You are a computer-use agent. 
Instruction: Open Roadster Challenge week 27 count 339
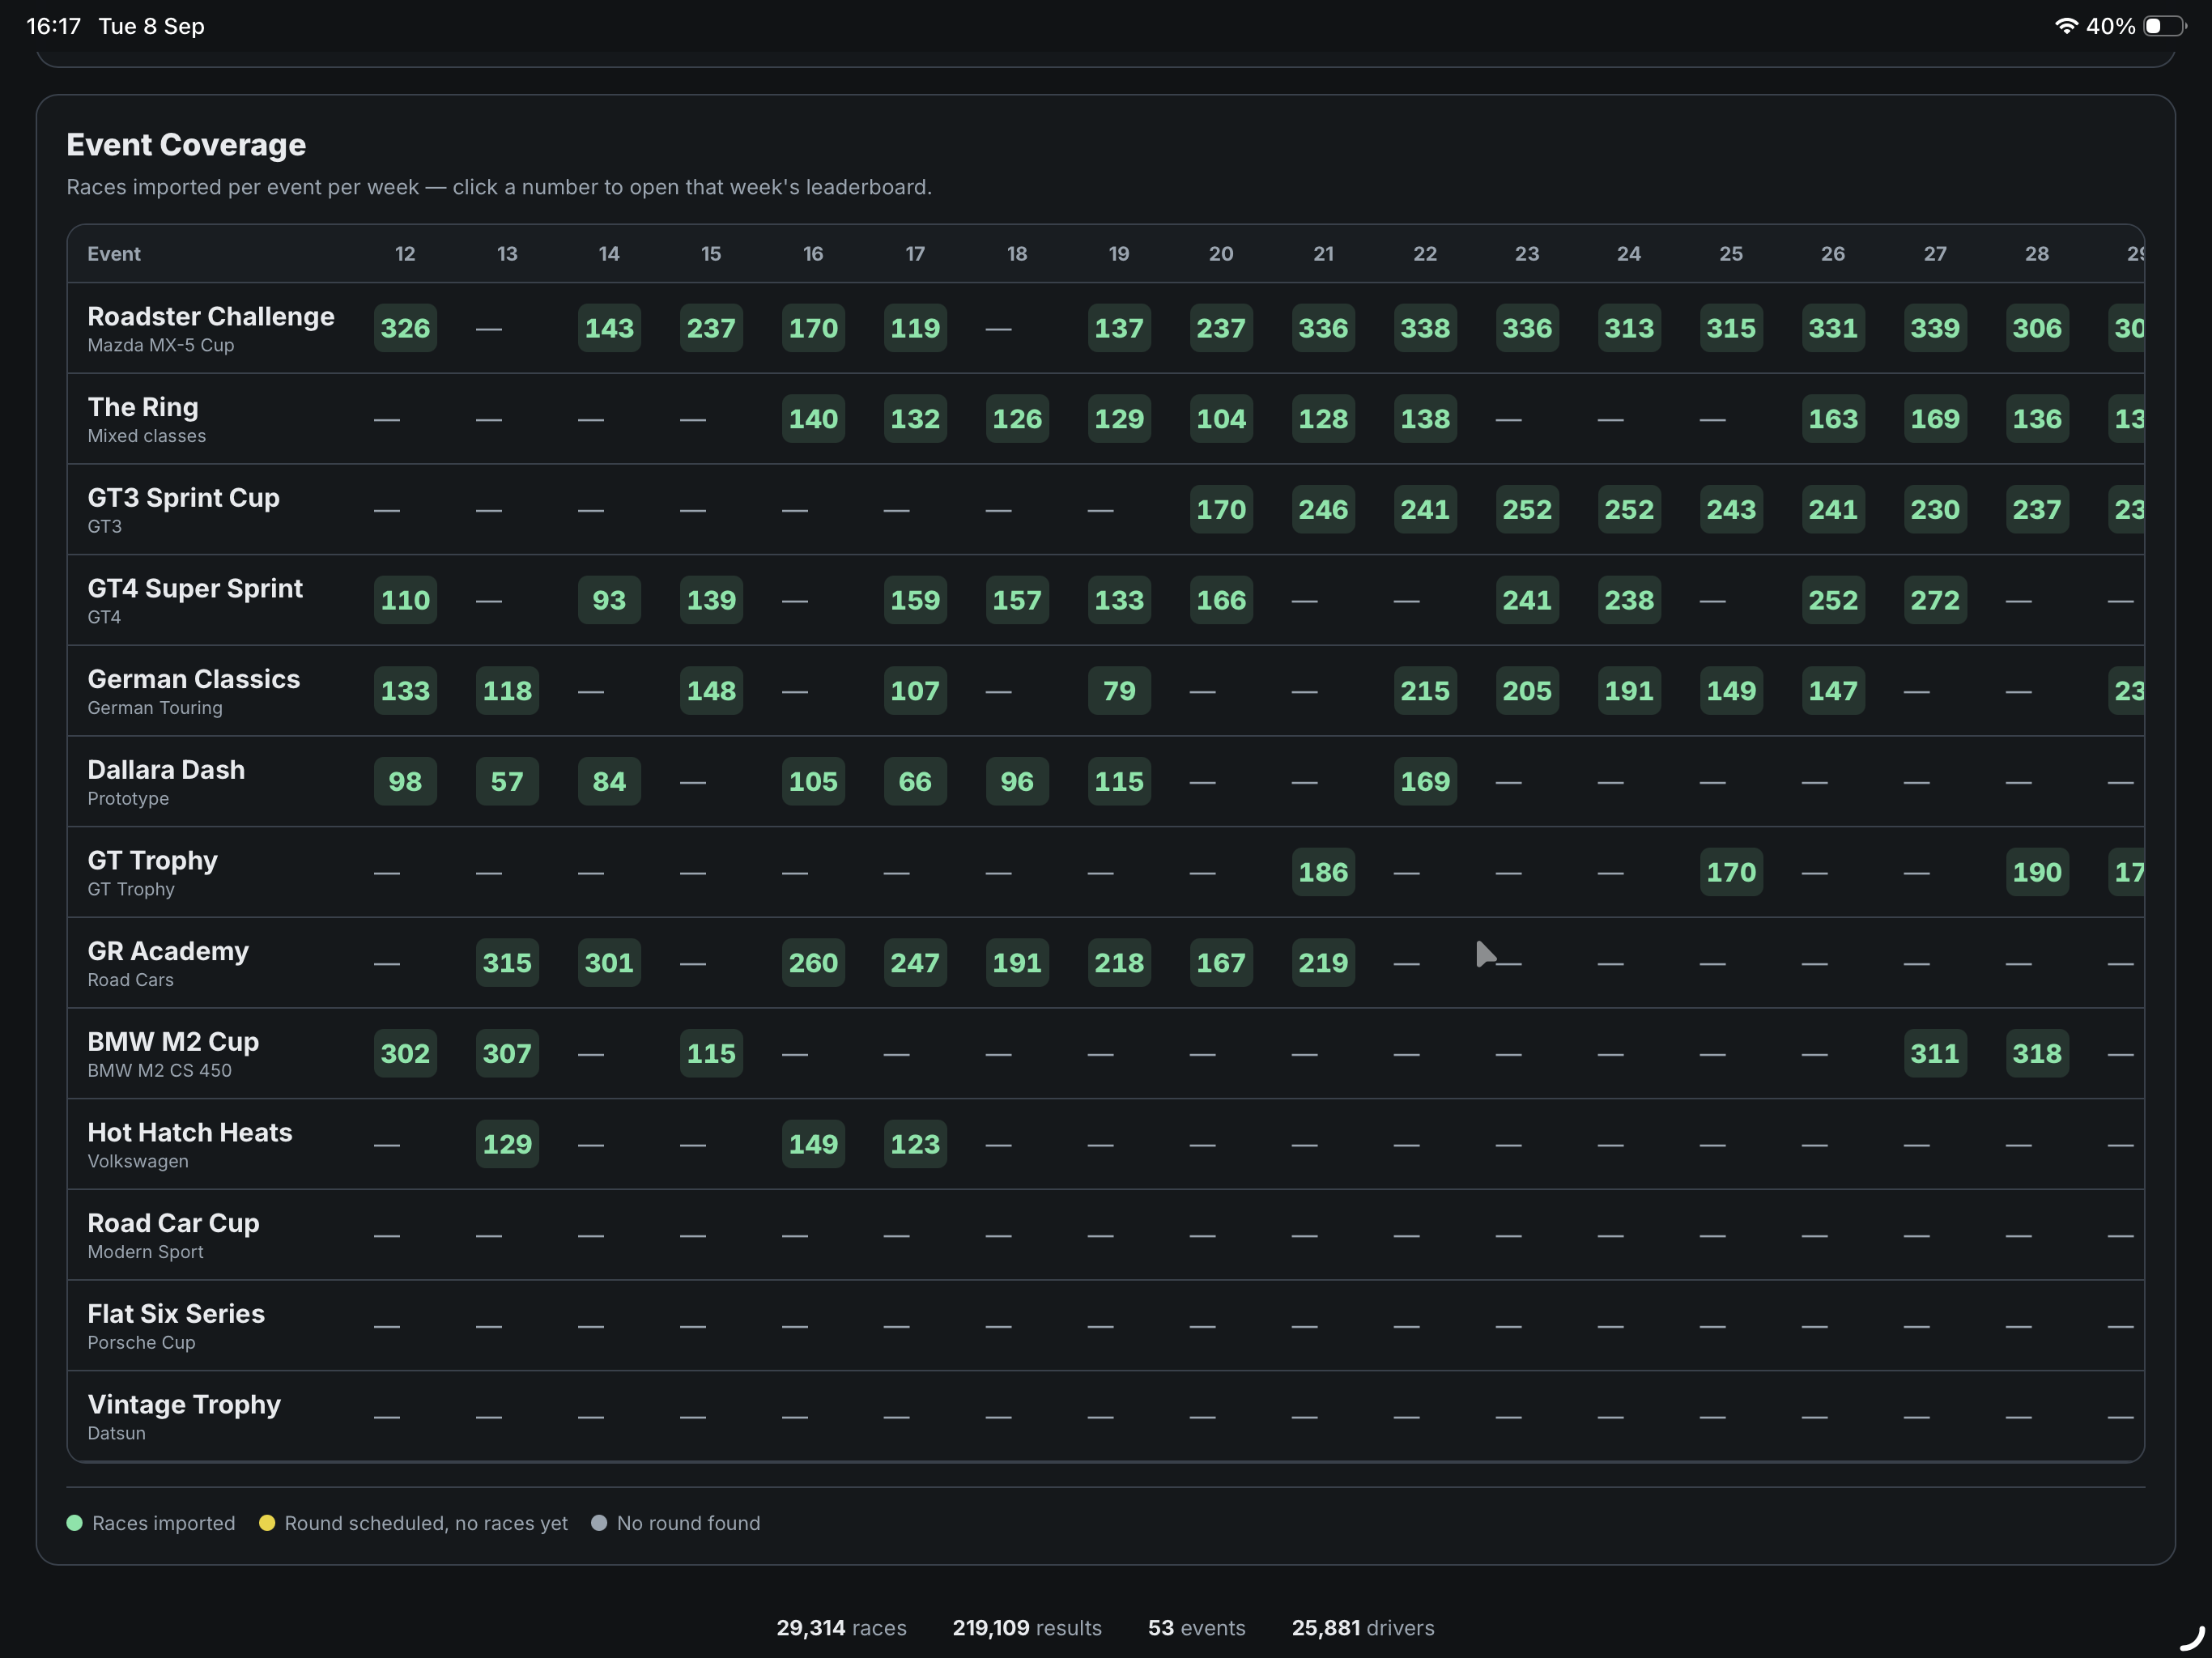tap(1935, 328)
